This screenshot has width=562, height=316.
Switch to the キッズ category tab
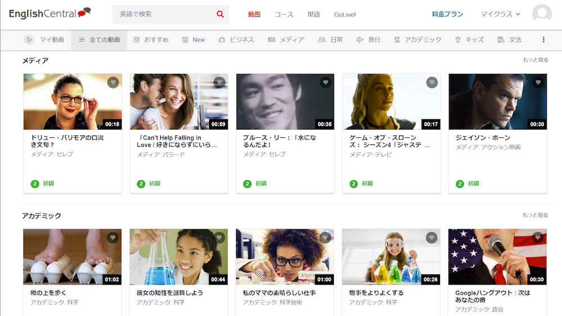[x=469, y=40]
